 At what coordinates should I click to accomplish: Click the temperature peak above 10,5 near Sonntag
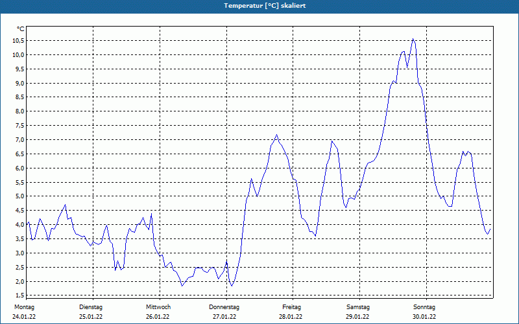coord(413,39)
